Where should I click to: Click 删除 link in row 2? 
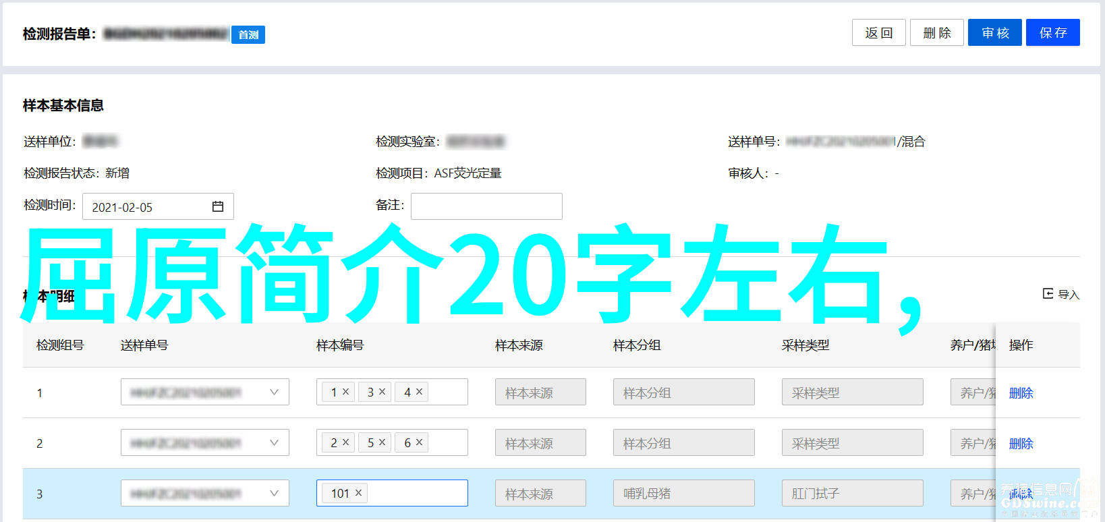(x=1021, y=443)
